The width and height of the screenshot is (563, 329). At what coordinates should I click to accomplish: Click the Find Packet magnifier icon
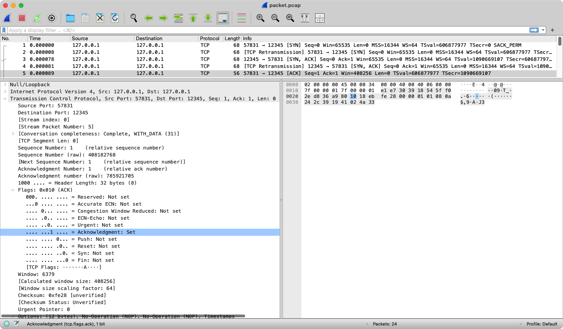134,18
